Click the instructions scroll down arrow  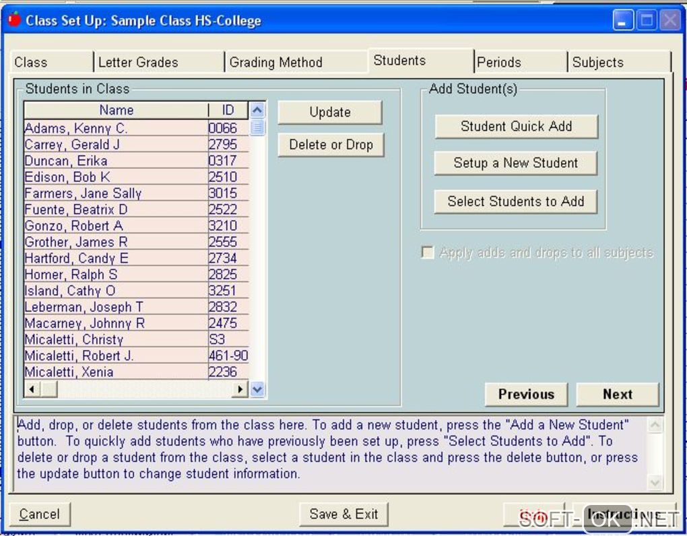click(655, 483)
